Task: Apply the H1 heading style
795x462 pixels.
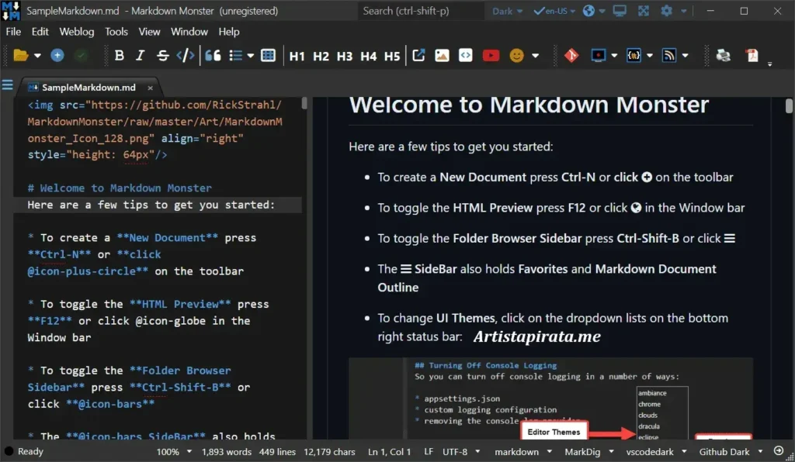Action: 297,55
